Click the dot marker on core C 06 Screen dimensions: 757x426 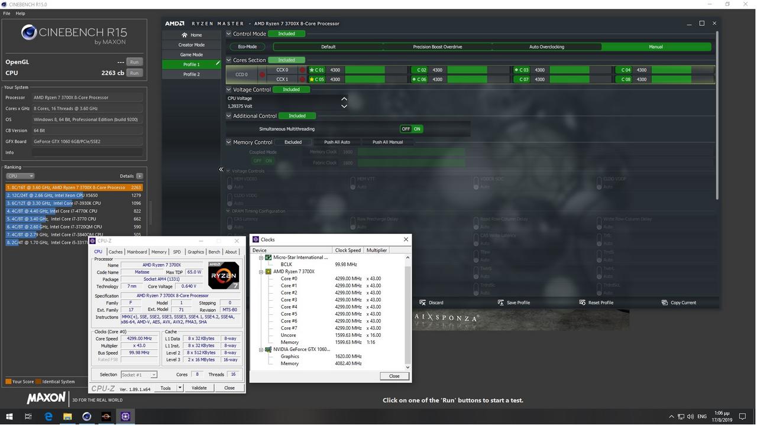coord(414,79)
